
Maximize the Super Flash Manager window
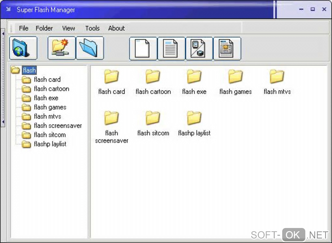pos(313,9)
